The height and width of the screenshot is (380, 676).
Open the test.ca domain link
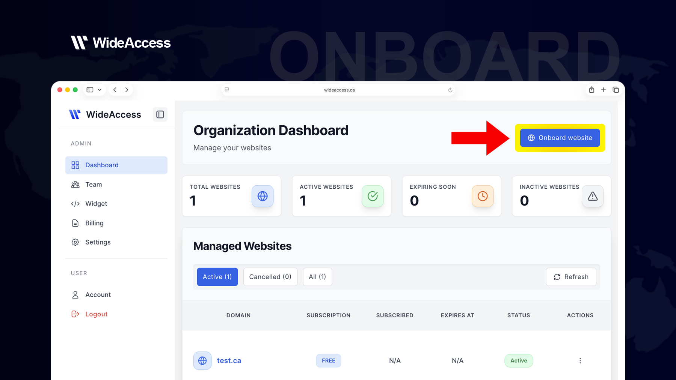tap(229, 360)
